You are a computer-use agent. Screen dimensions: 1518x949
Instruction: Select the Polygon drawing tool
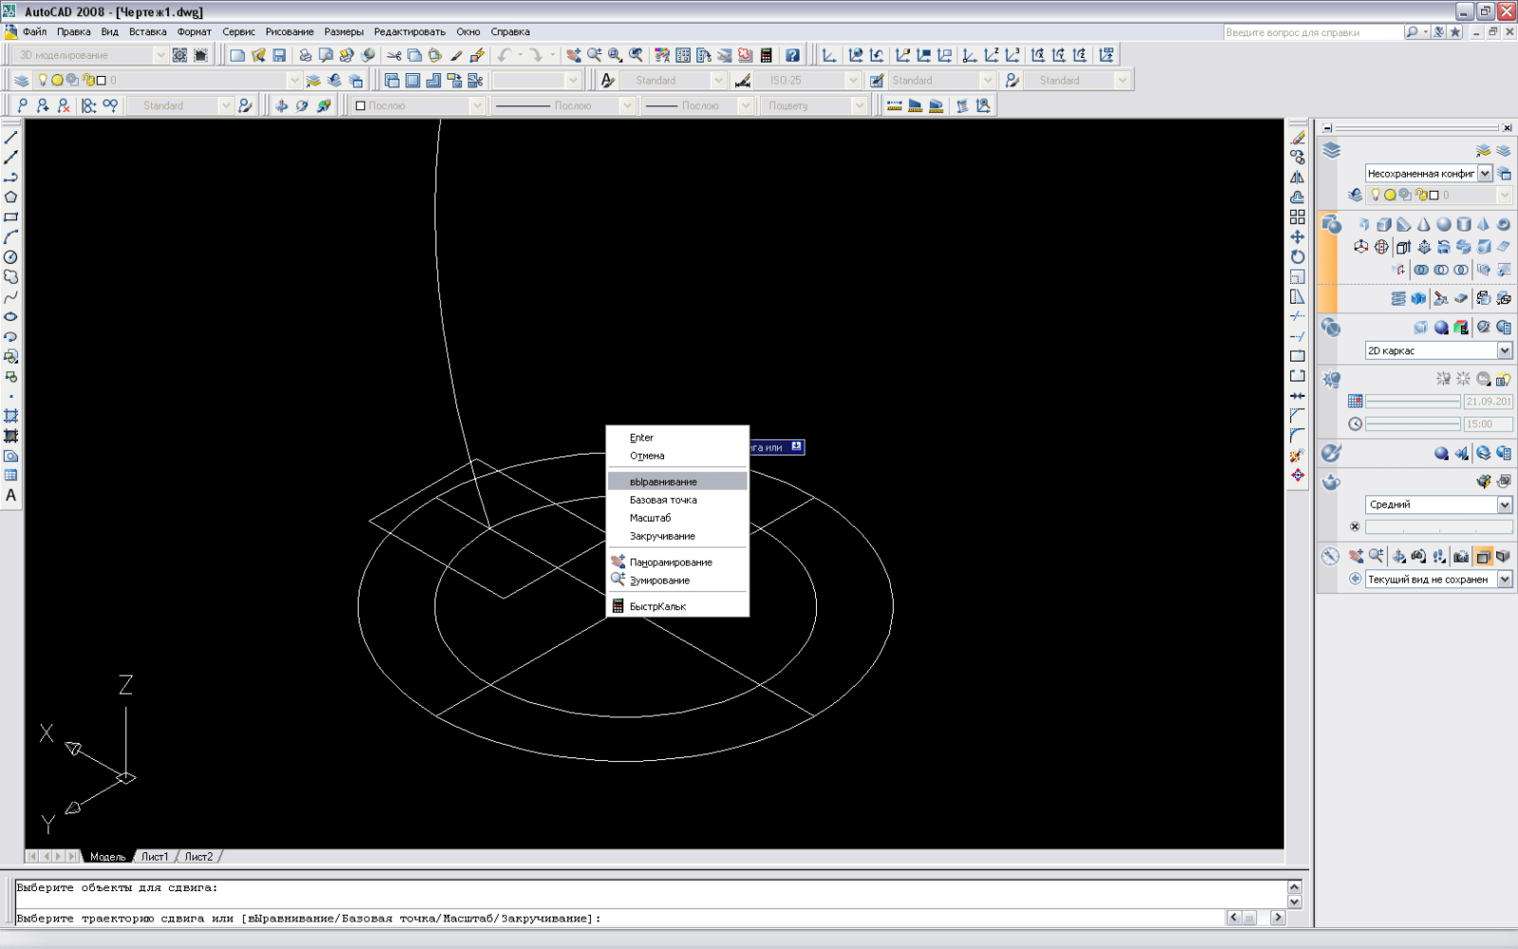11,197
